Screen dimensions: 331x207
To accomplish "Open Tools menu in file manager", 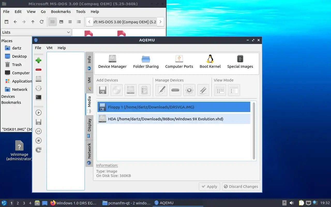I will point(81,12).
